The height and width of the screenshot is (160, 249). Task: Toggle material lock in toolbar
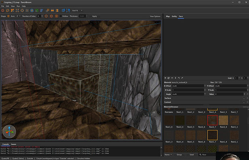click(x=63, y=11)
